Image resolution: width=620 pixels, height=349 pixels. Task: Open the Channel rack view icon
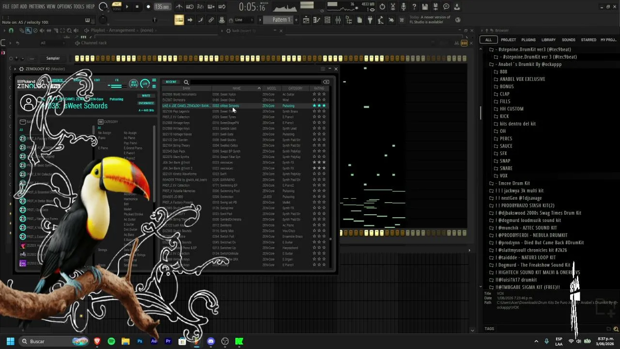[327, 20]
